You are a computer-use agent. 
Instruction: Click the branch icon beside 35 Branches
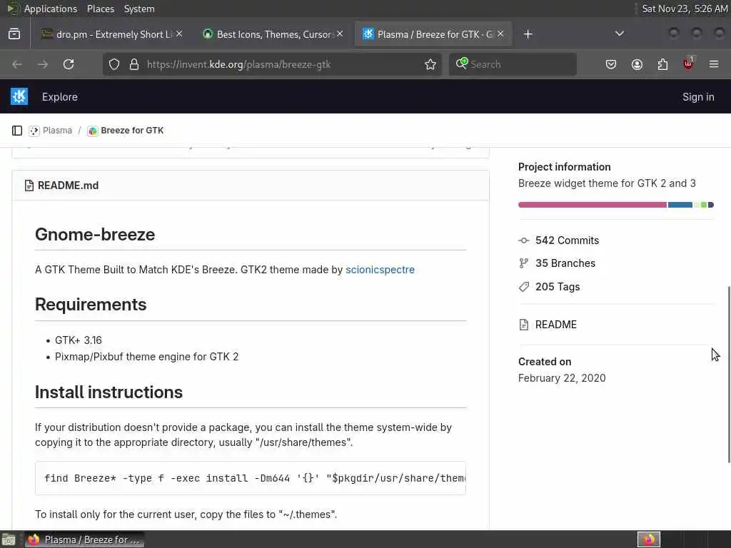(523, 263)
